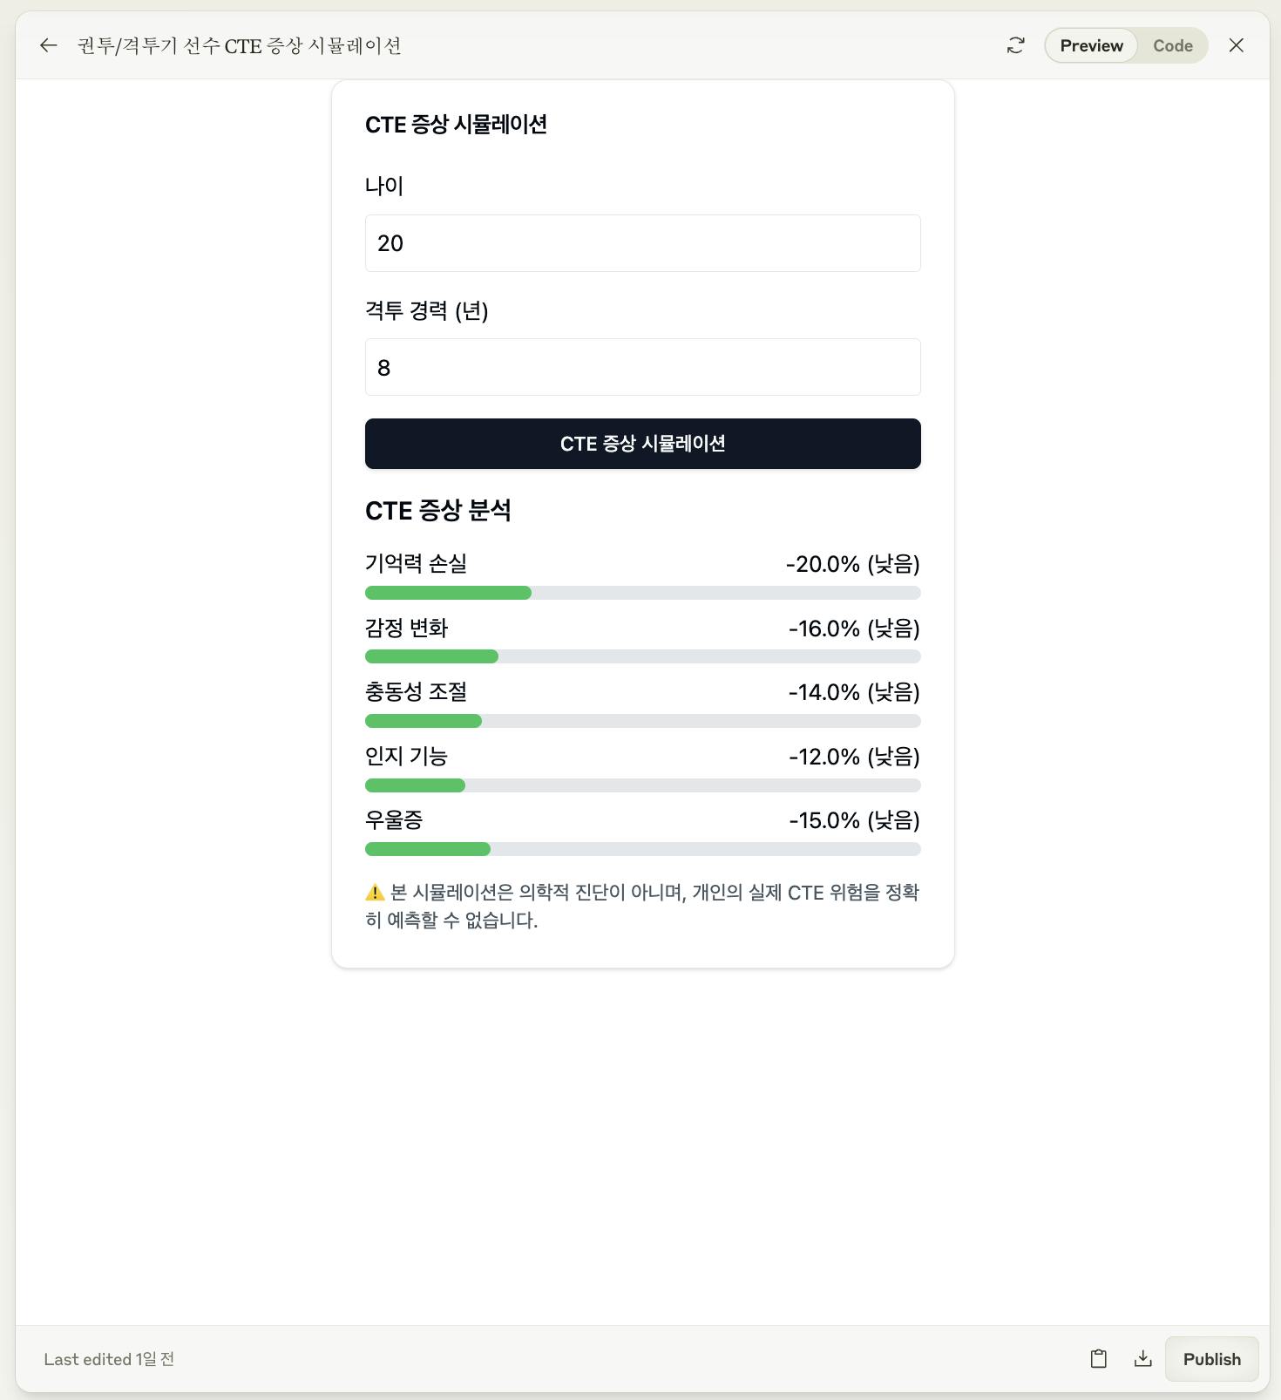Click the refresh preview icon
The width and height of the screenshot is (1281, 1400).
pyautogui.click(x=1015, y=45)
